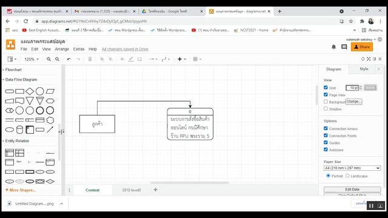The width and height of the screenshot is (388, 218).
Task: Select the hexagon shape in Data Flow palette
Action: [50, 101]
